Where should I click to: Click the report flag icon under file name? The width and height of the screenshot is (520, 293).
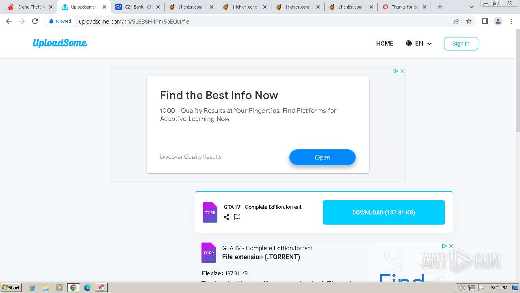click(x=237, y=217)
